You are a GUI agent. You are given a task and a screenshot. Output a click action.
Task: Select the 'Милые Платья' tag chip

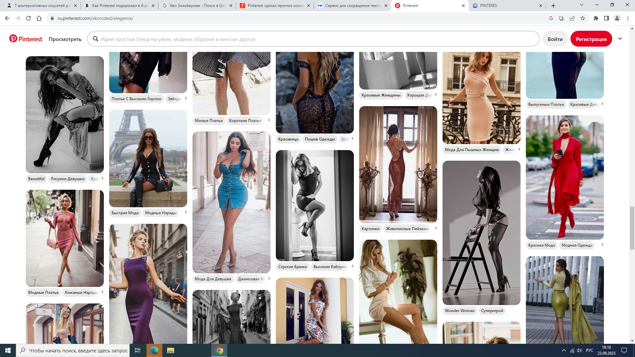click(209, 121)
